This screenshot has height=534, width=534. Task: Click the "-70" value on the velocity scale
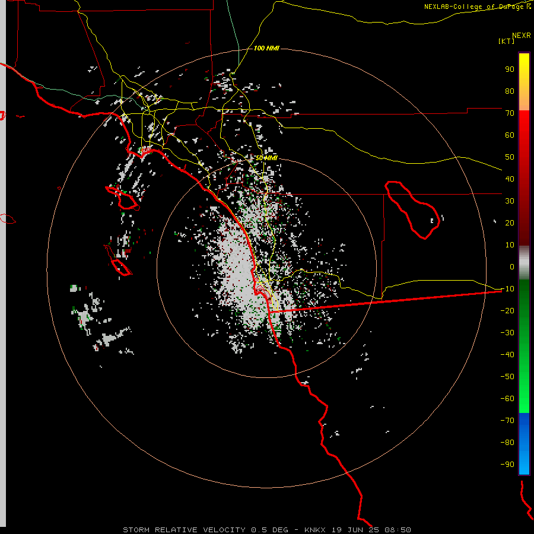(x=507, y=421)
